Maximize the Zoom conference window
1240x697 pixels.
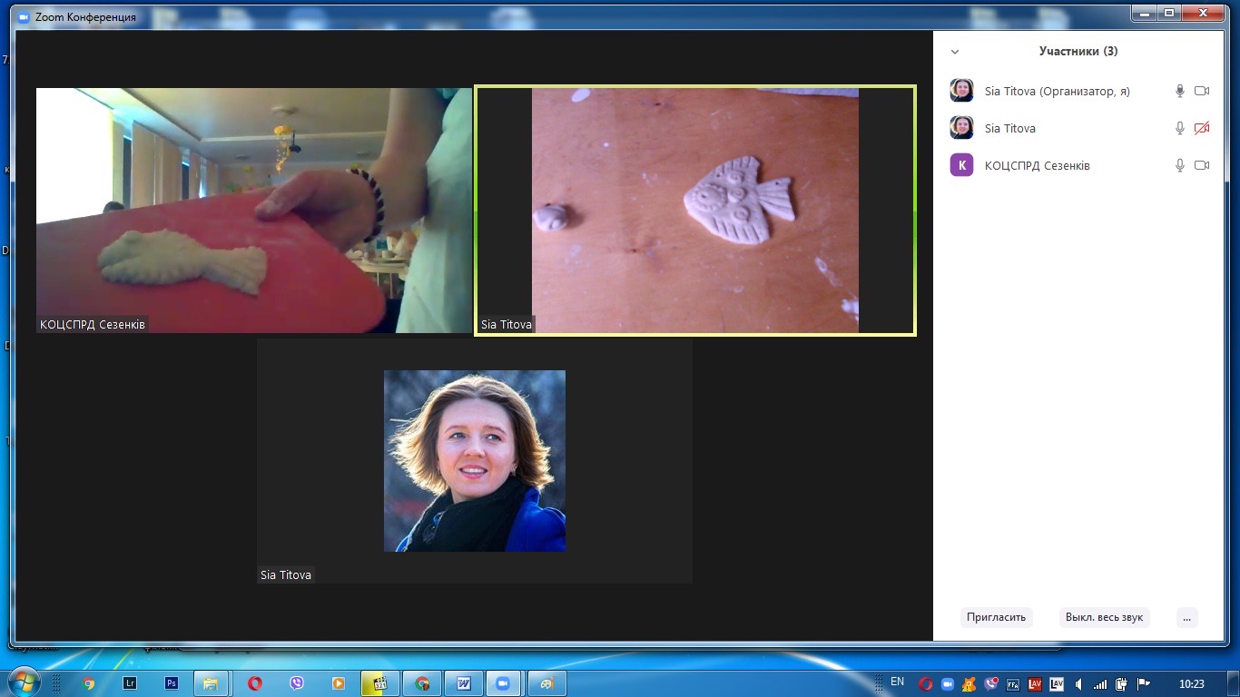(1169, 13)
